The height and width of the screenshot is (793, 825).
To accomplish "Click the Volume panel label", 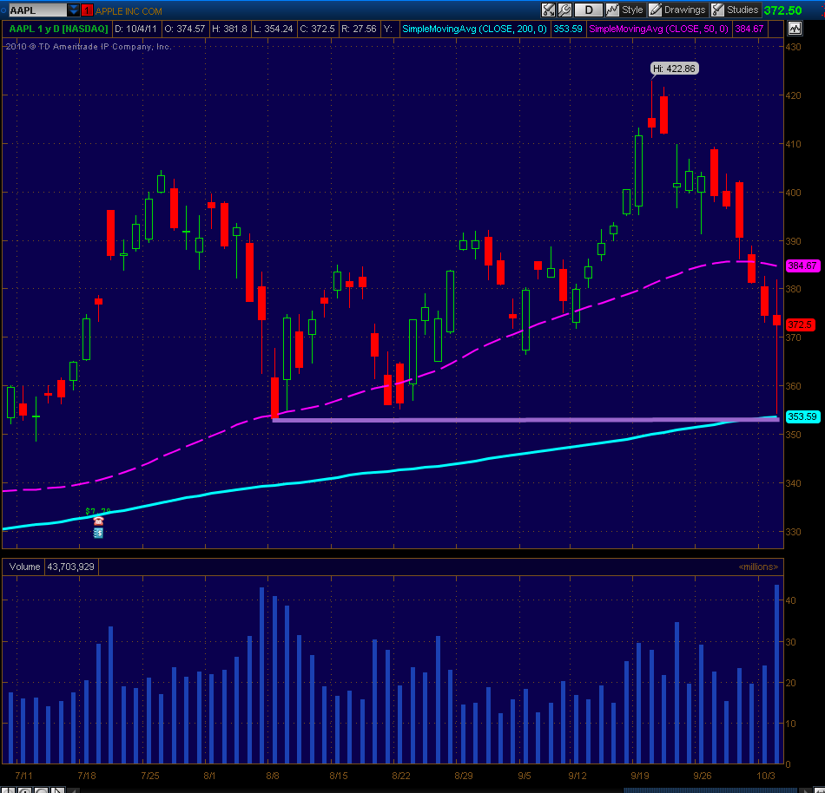I will click(x=24, y=567).
